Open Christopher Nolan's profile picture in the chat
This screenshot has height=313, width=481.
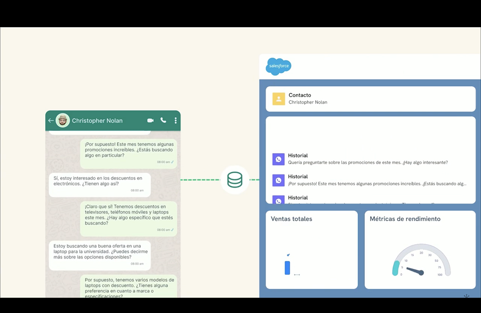[x=63, y=121]
